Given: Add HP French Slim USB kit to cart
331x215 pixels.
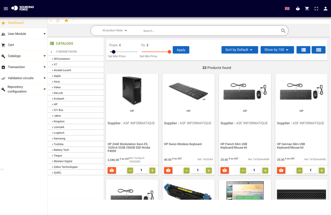Looking at the screenshot, I should click(x=224, y=170).
